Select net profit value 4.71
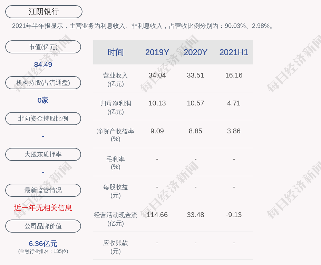Image resolution: width=321 pixels, height=265 pixels. [234, 103]
